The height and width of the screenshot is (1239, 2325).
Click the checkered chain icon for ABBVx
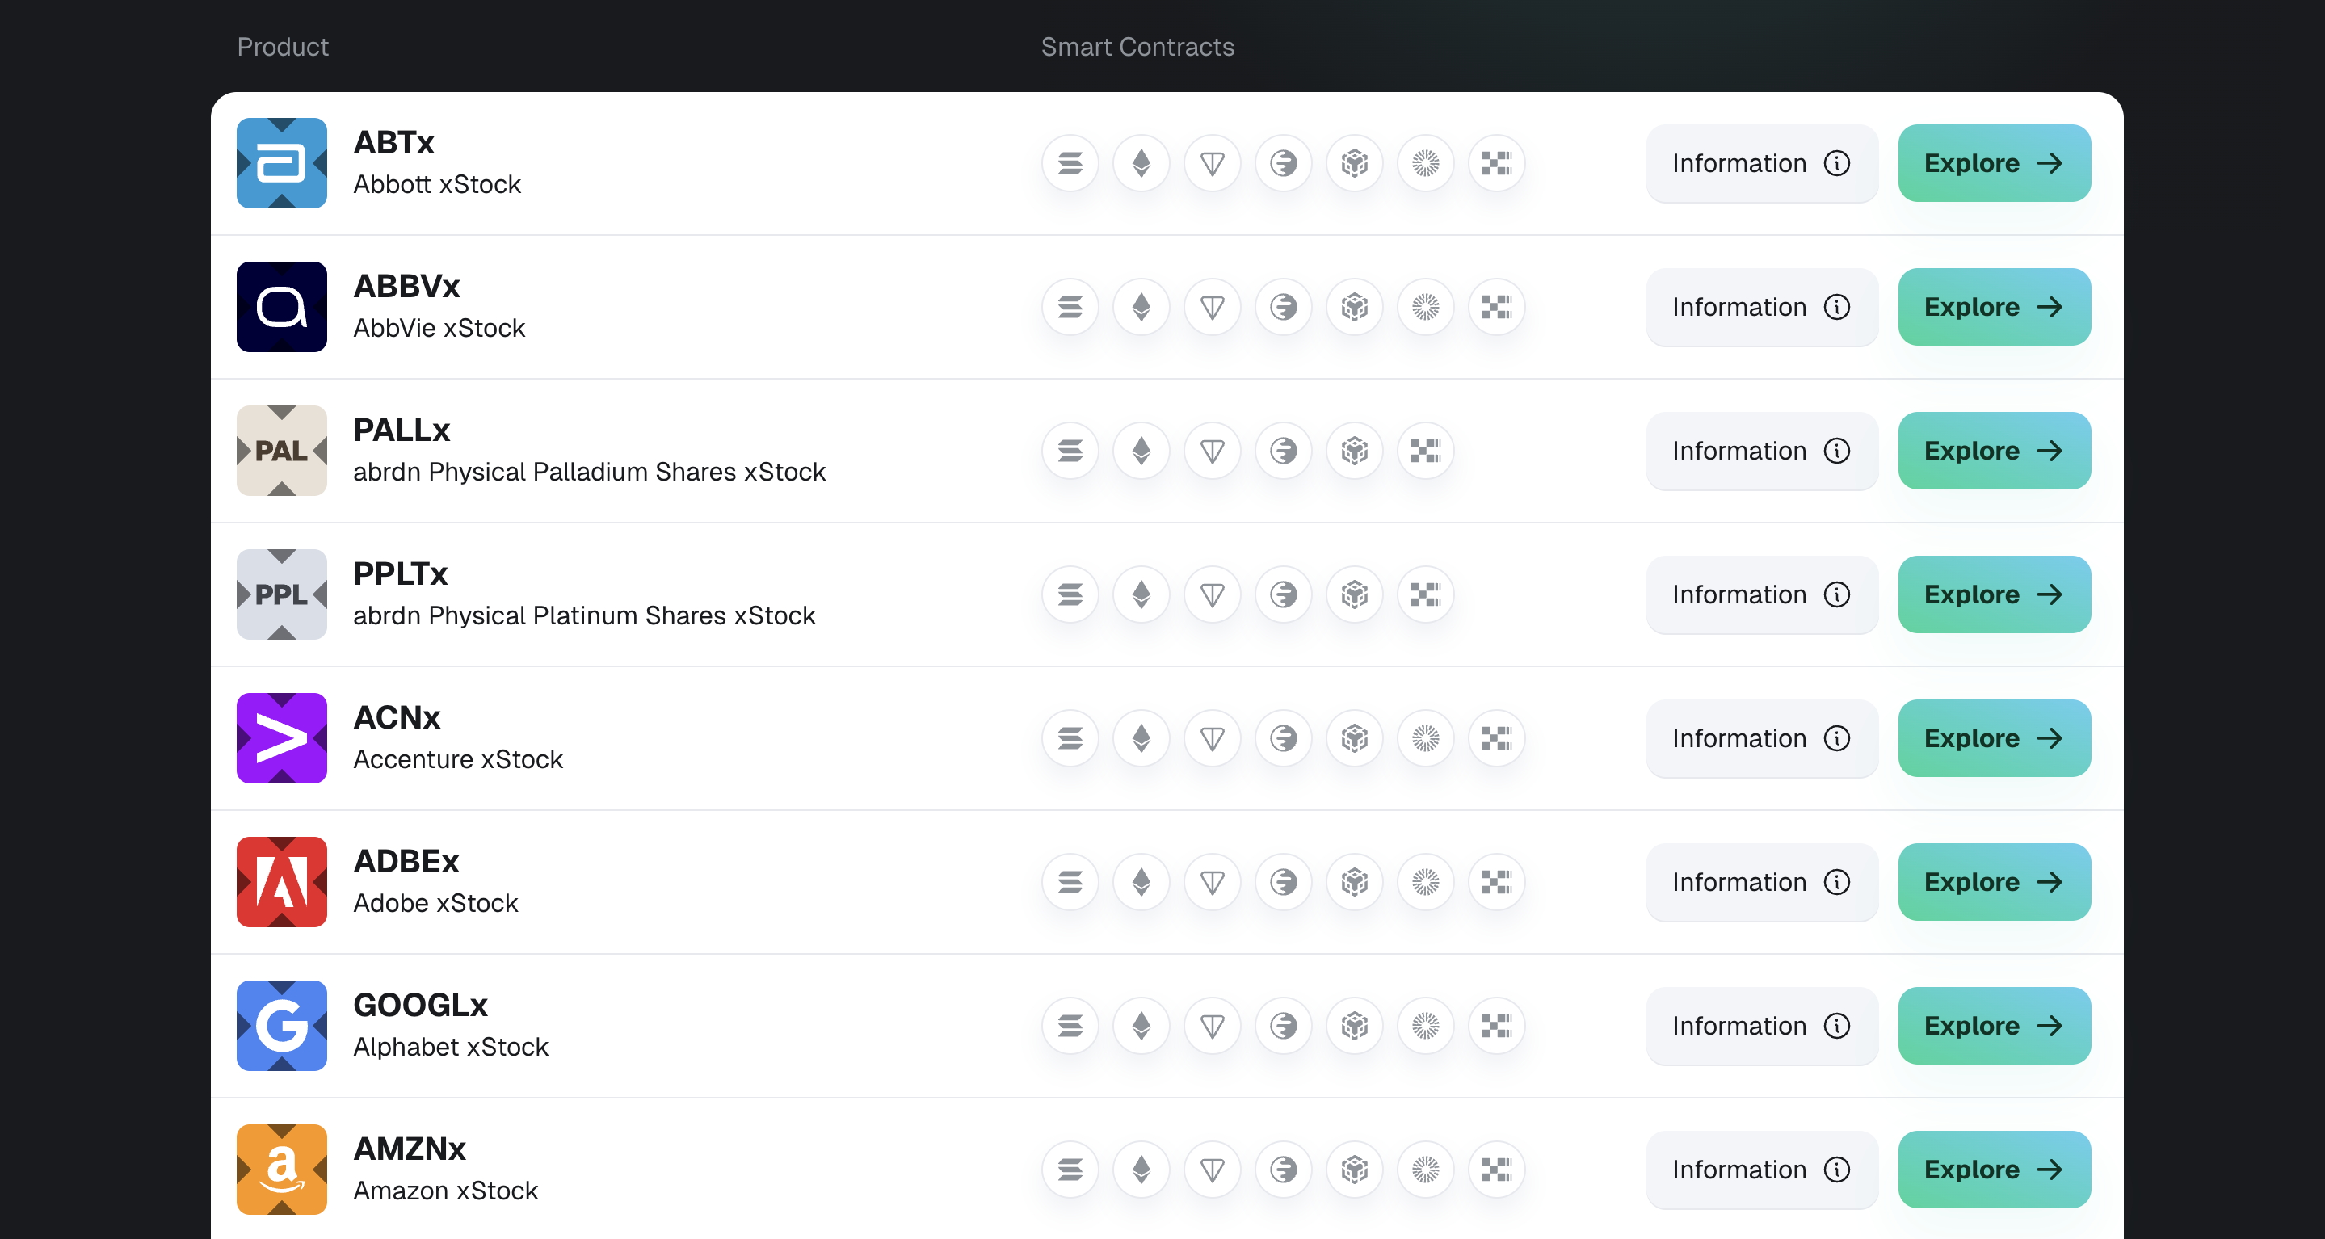pos(1496,307)
